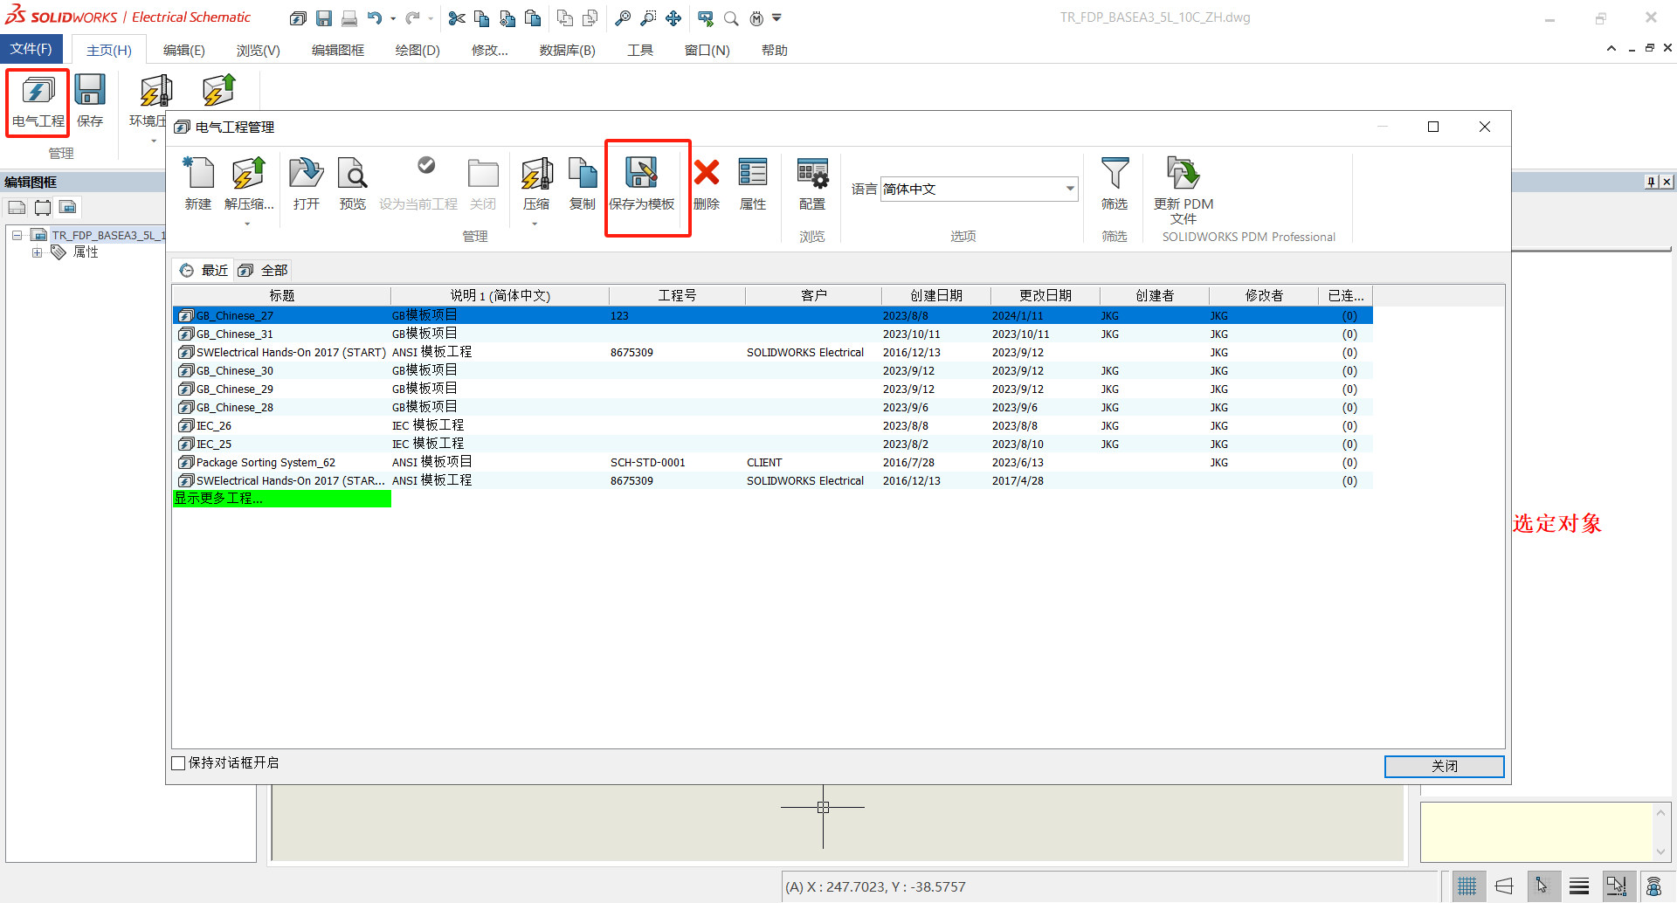Viewport: 1677px width, 903px height.
Task: Open the 语言 combo box showing 简体中文
Action: tap(979, 189)
